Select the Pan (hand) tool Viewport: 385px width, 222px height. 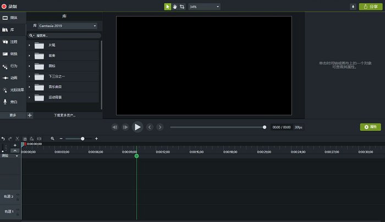(175, 7)
